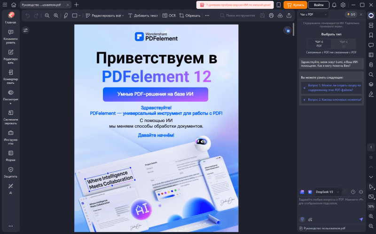Open the 50% zoom level selector
The height and width of the screenshot is (234, 376).
(371, 206)
